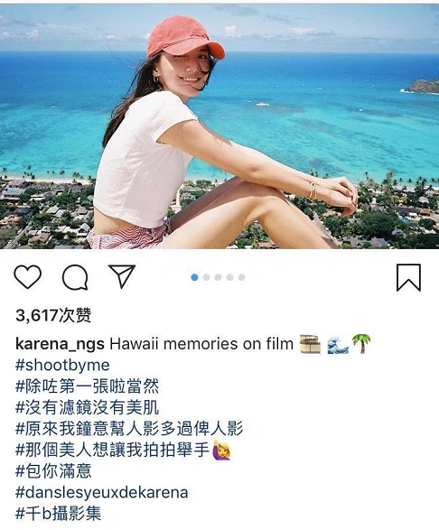Viewport: 439px width, 530px height.
Task: Jump to second carousel dot
Action: [x=206, y=277]
